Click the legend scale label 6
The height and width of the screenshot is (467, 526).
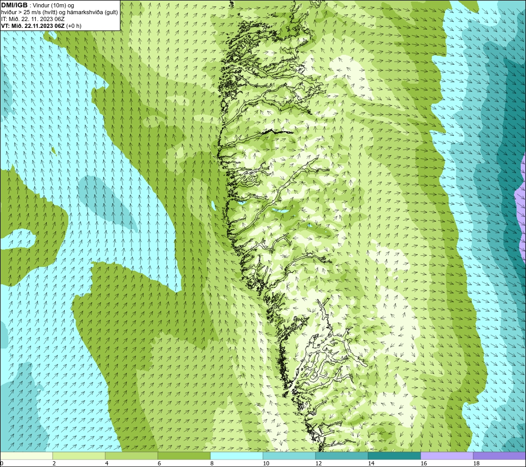pos(159,463)
